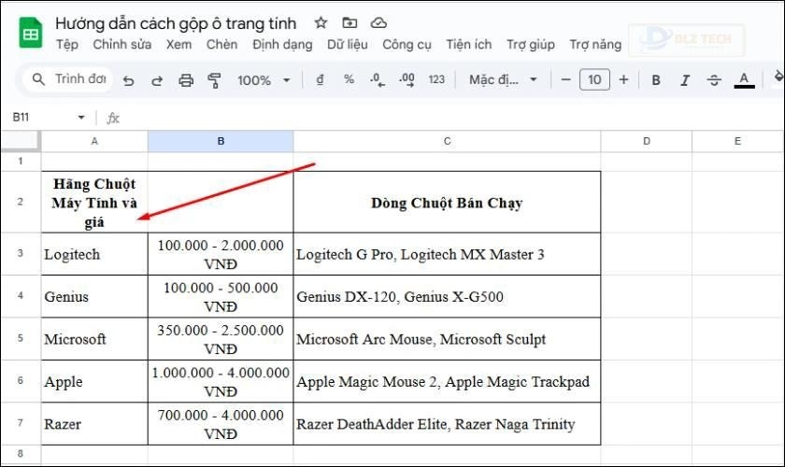Open the Tệp menu
This screenshot has width=785, height=467.
click(x=67, y=45)
